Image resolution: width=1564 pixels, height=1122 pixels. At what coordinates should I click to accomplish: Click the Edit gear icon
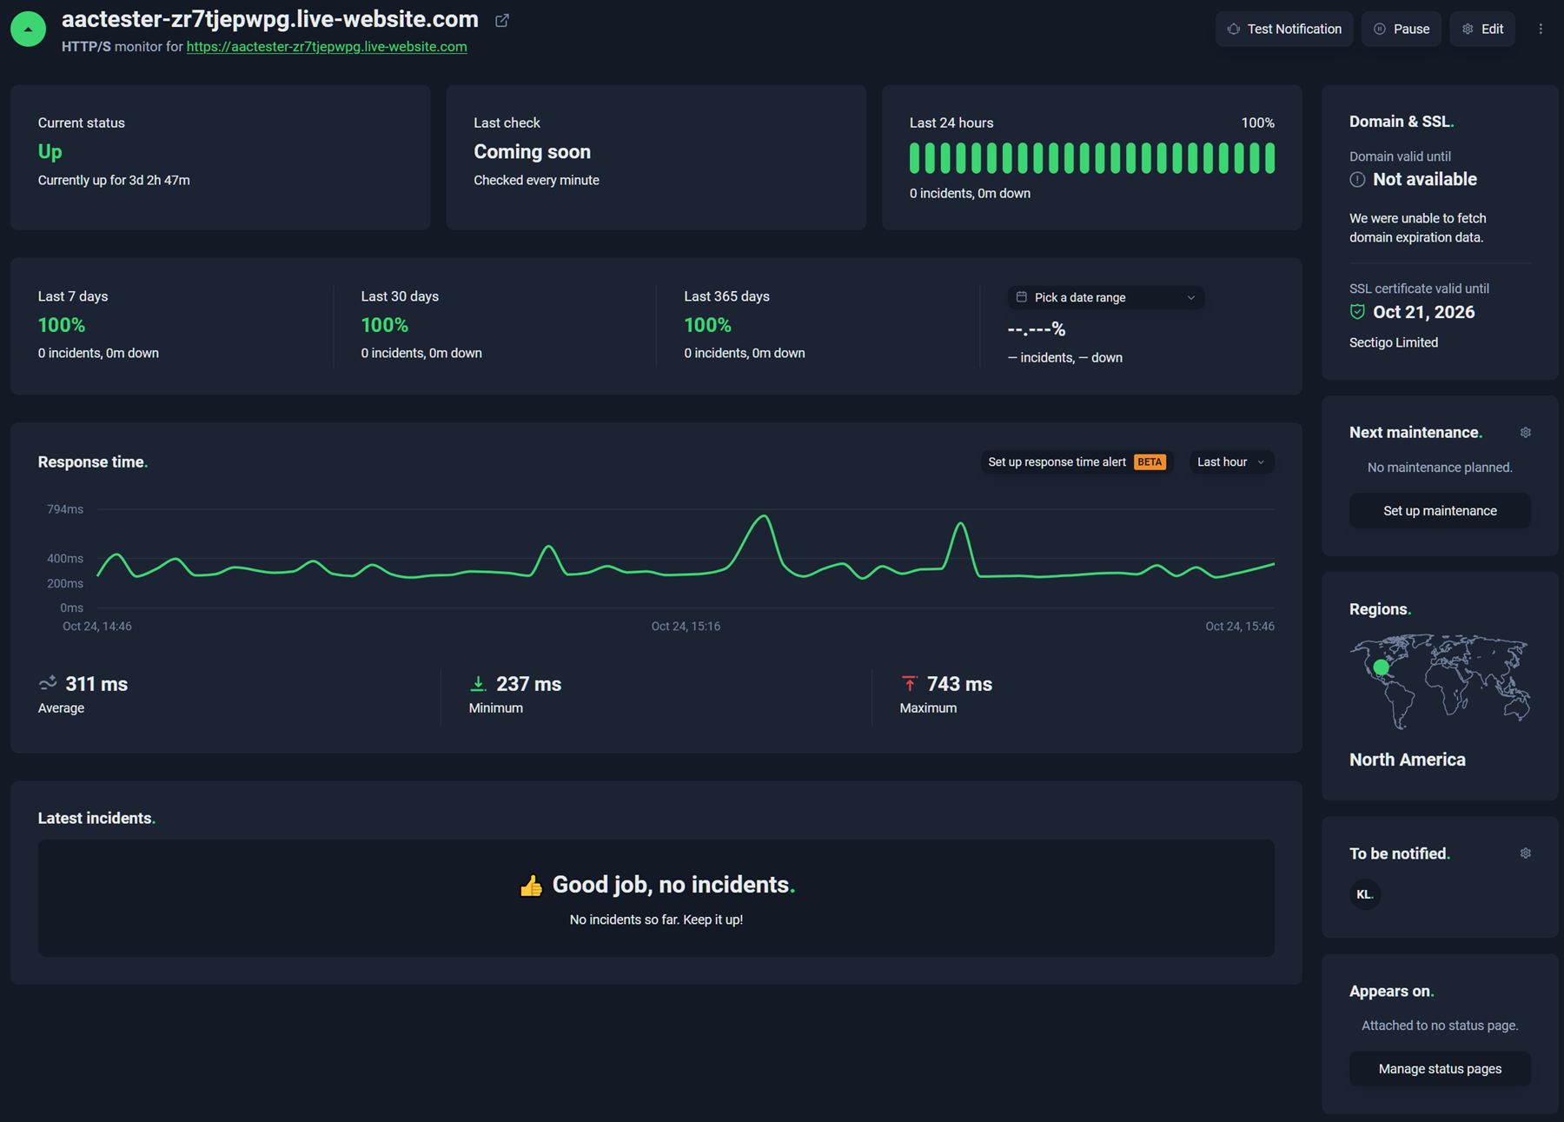click(x=1468, y=29)
